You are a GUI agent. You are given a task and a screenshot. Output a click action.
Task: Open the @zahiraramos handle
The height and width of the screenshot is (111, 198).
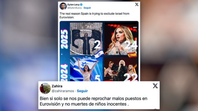pyautogui.click(x=63, y=91)
